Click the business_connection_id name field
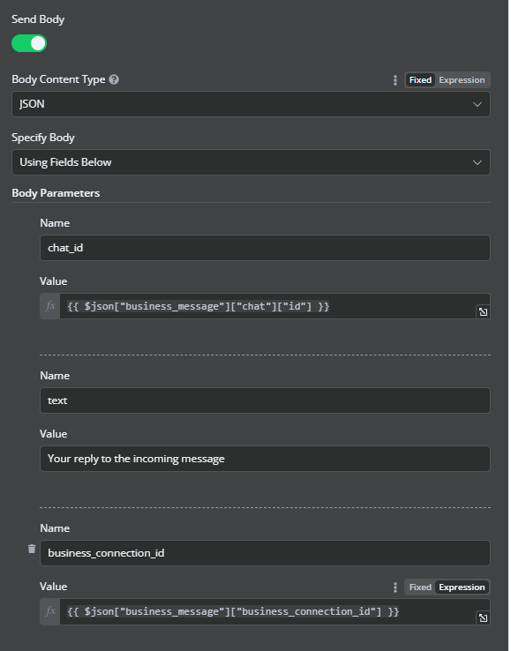 coord(265,553)
